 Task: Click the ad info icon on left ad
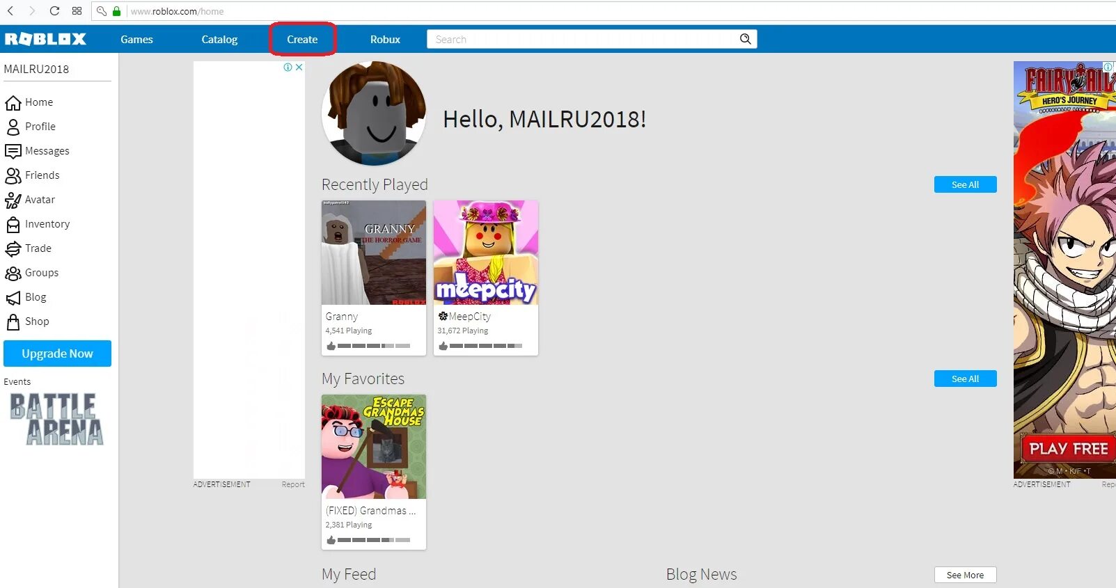click(x=288, y=67)
